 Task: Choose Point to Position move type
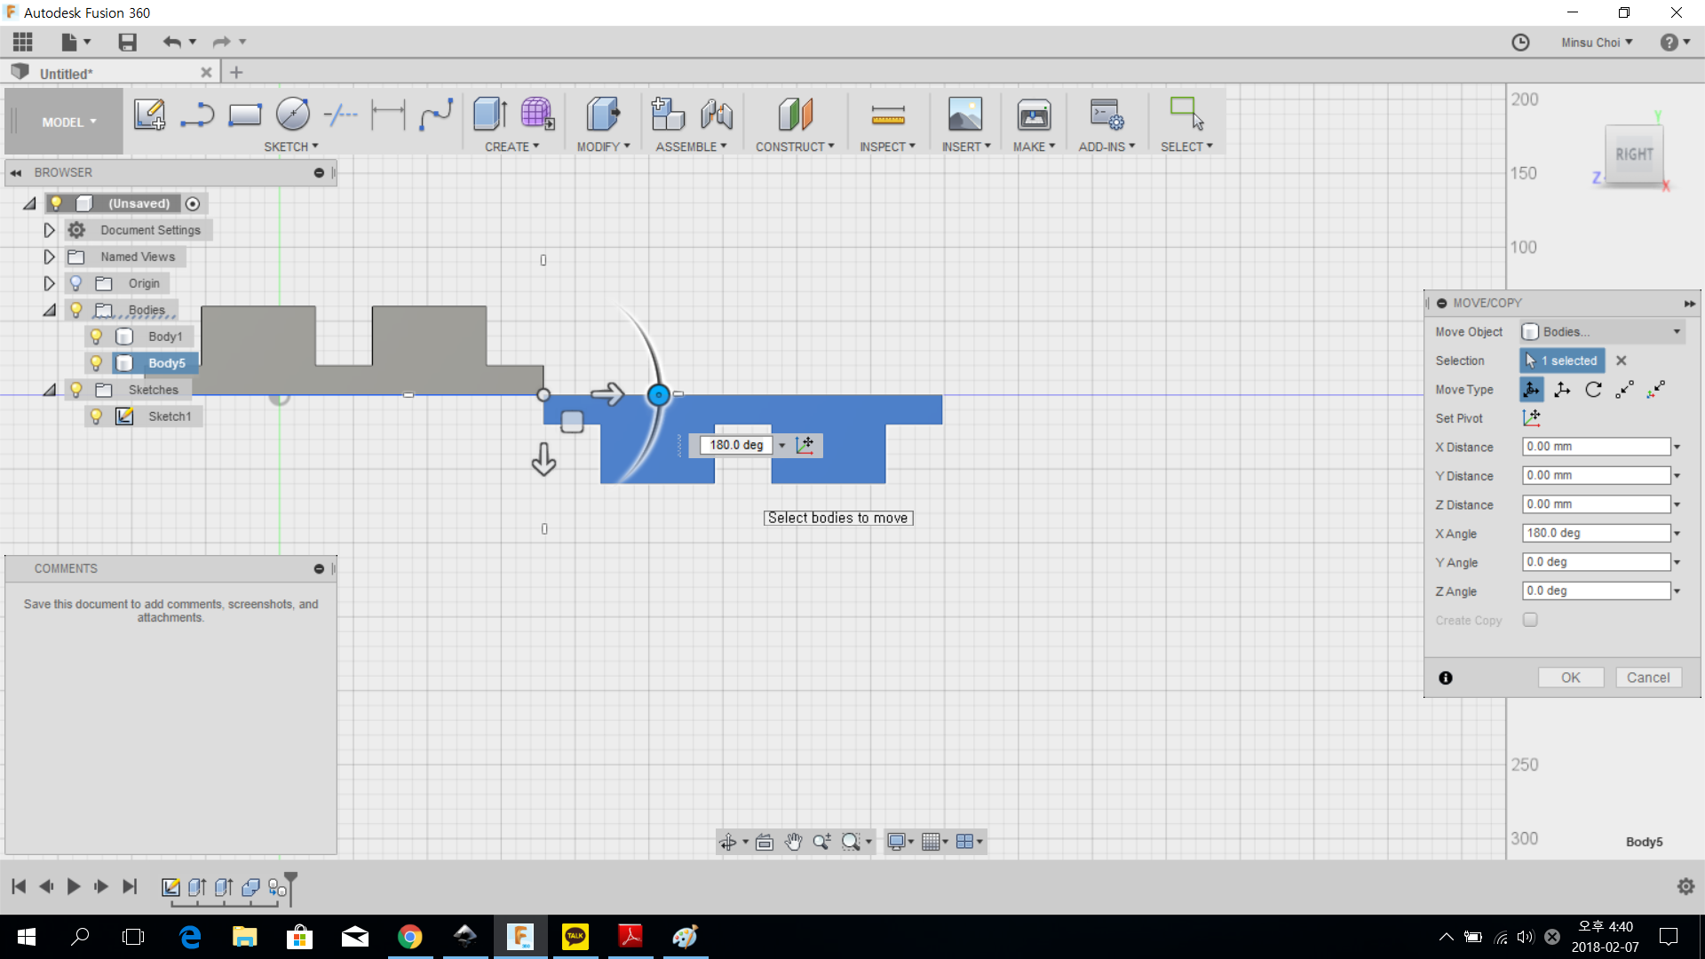[1655, 390]
